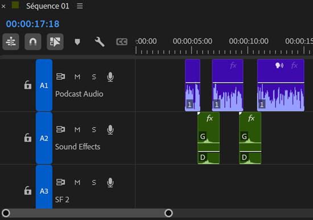This screenshot has height=220, width=313.
Task: Solo the Sound Effects track
Action: [94, 129]
